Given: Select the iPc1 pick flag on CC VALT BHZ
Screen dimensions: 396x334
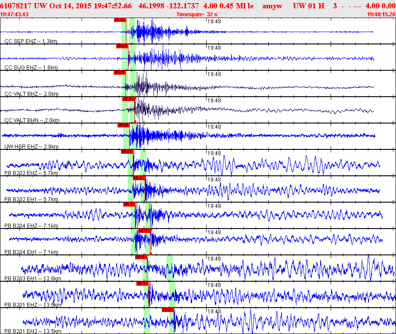Looking at the screenshot, I should pyautogui.click(x=120, y=73).
